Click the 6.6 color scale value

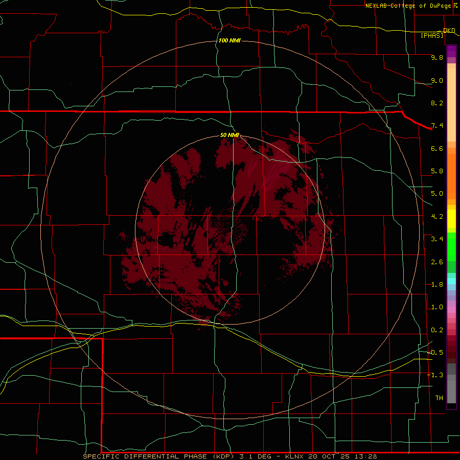tap(437, 148)
